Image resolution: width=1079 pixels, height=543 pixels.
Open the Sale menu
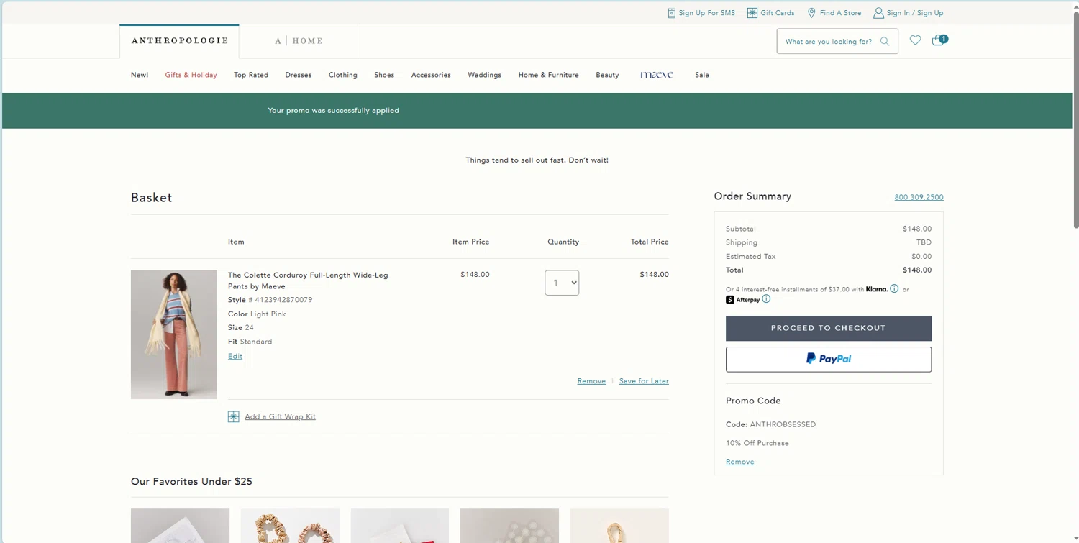[x=702, y=75]
